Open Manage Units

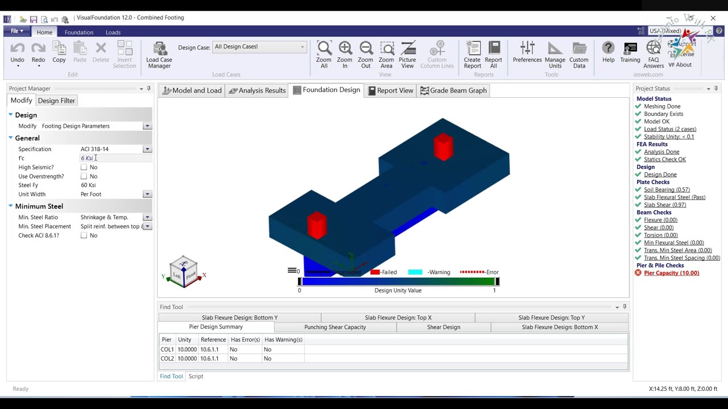click(x=555, y=48)
